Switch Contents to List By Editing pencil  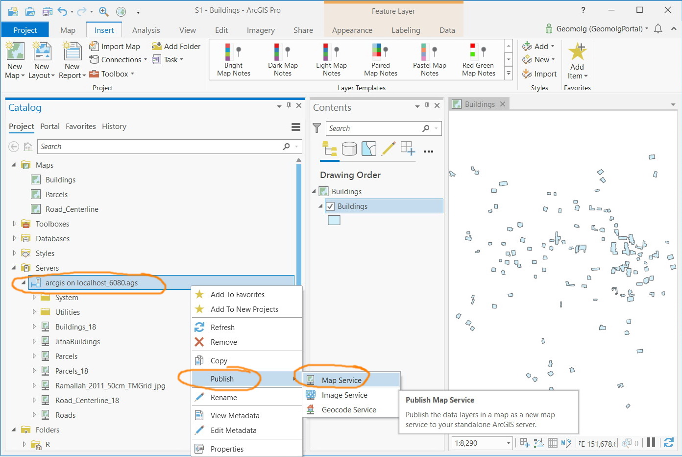[388, 149]
